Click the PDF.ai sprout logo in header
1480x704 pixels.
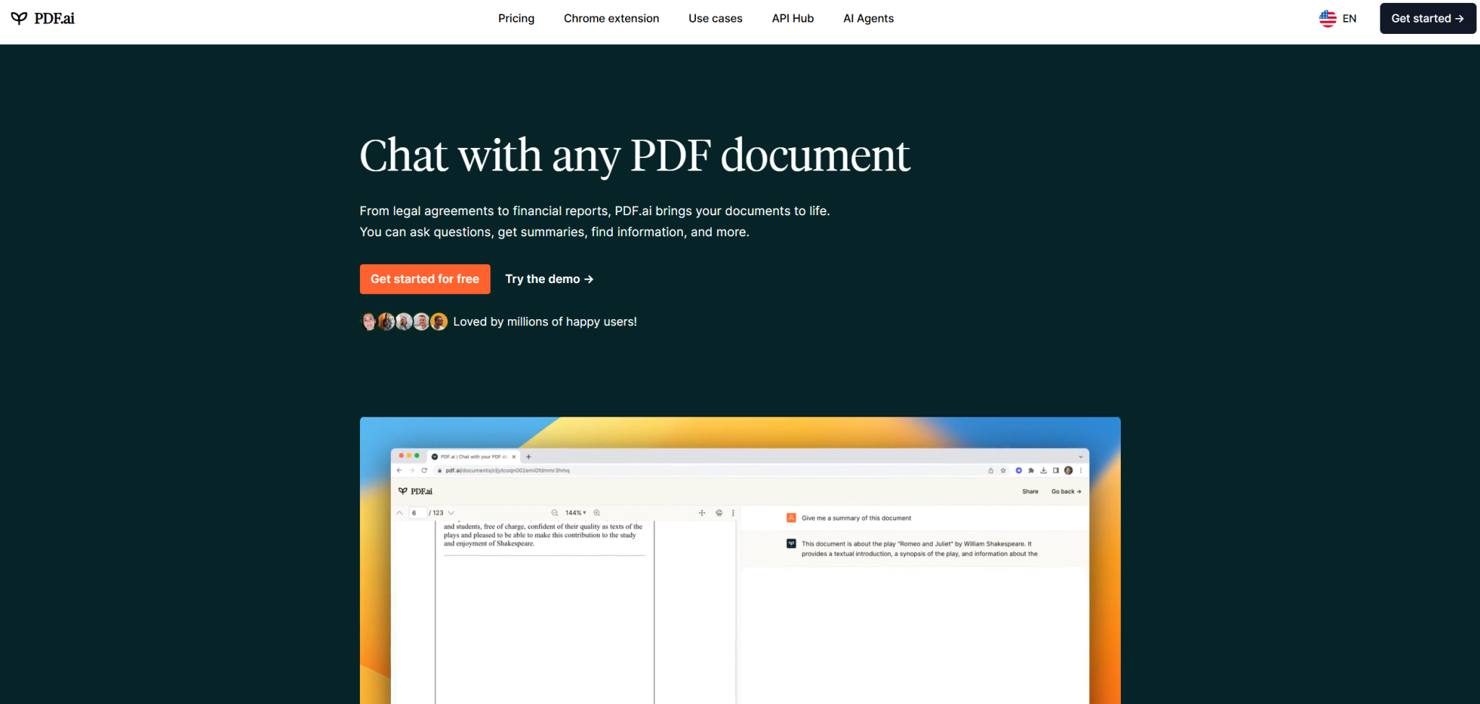[x=20, y=18]
